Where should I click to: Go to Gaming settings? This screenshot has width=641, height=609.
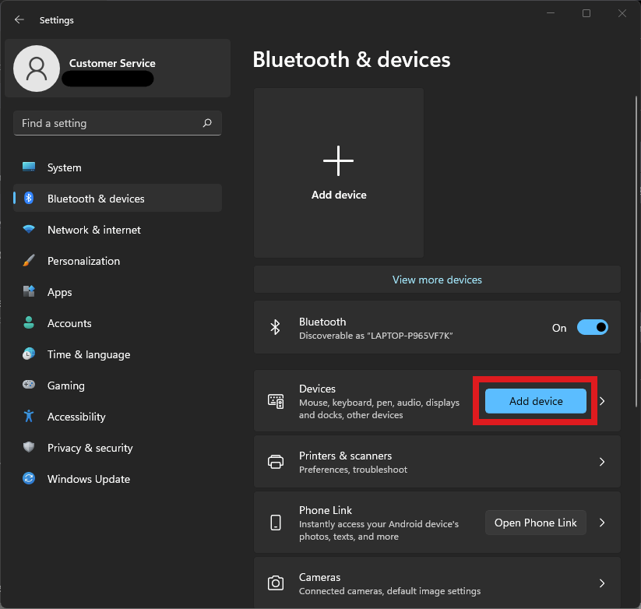coord(118,385)
